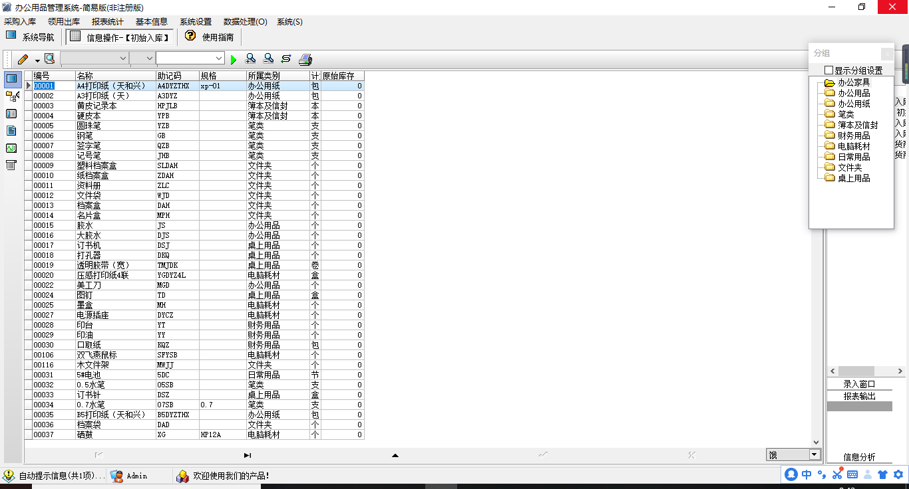This screenshot has height=489, width=909.
Task: Click the green chart monitor icon in sidebar
Action: click(x=11, y=148)
